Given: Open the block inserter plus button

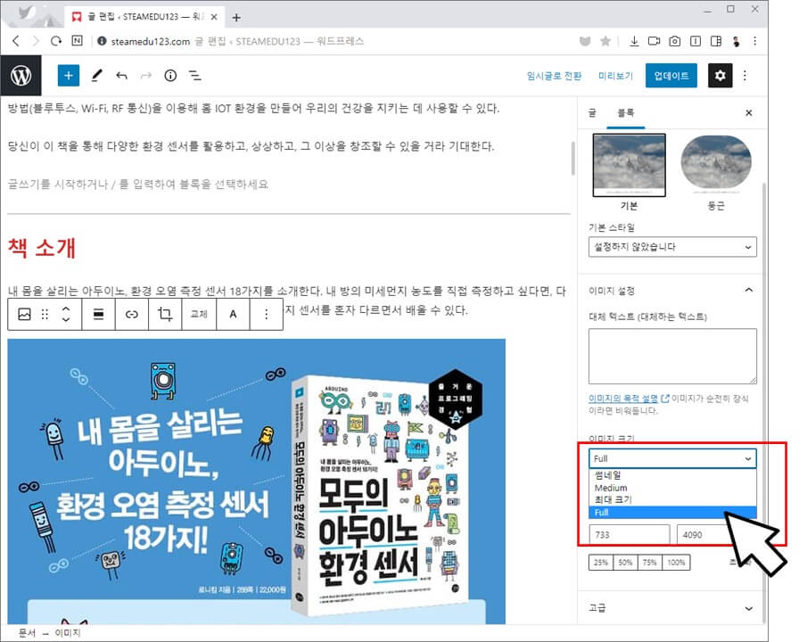Looking at the screenshot, I should tap(69, 76).
